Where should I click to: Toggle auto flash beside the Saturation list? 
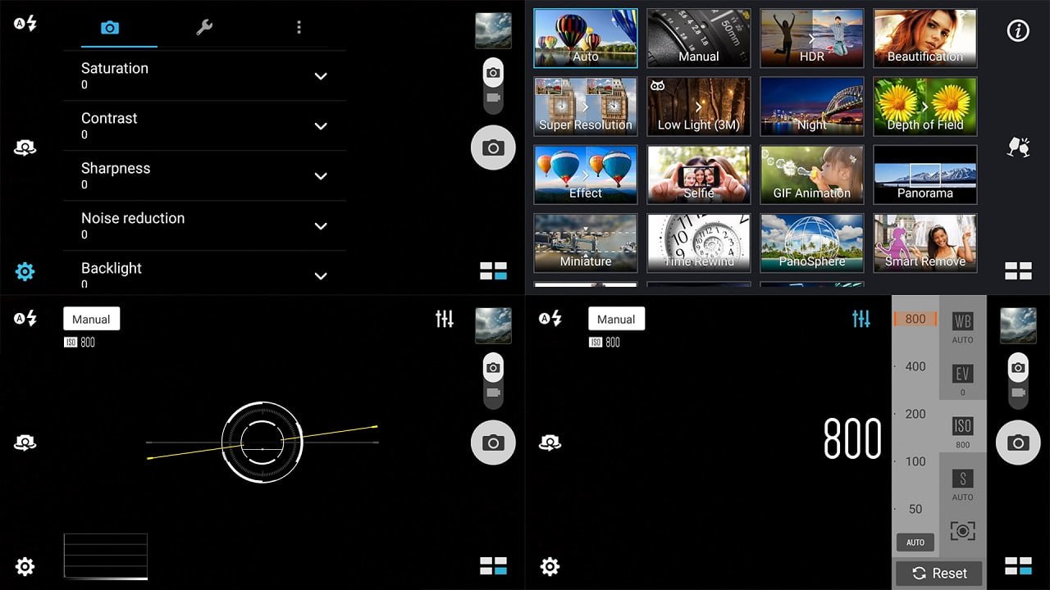(25, 24)
